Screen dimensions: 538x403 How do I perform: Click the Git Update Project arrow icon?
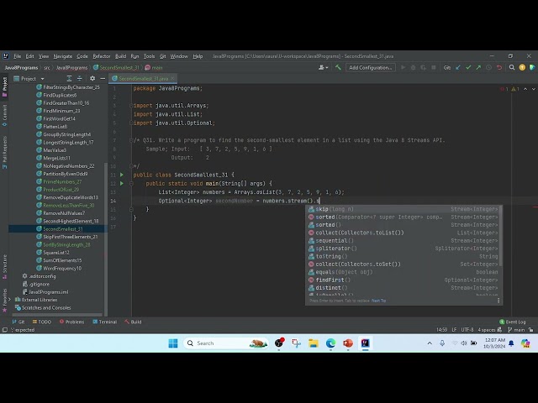pyautogui.click(x=458, y=67)
